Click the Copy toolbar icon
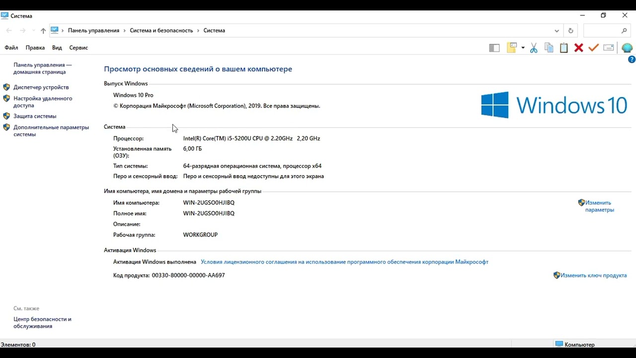The width and height of the screenshot is (636, 358). click(549, 48)
